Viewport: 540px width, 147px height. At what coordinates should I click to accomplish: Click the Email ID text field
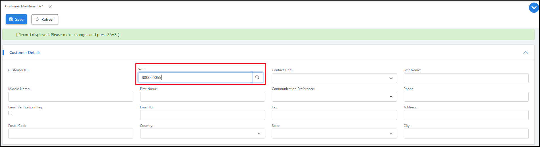202,115
